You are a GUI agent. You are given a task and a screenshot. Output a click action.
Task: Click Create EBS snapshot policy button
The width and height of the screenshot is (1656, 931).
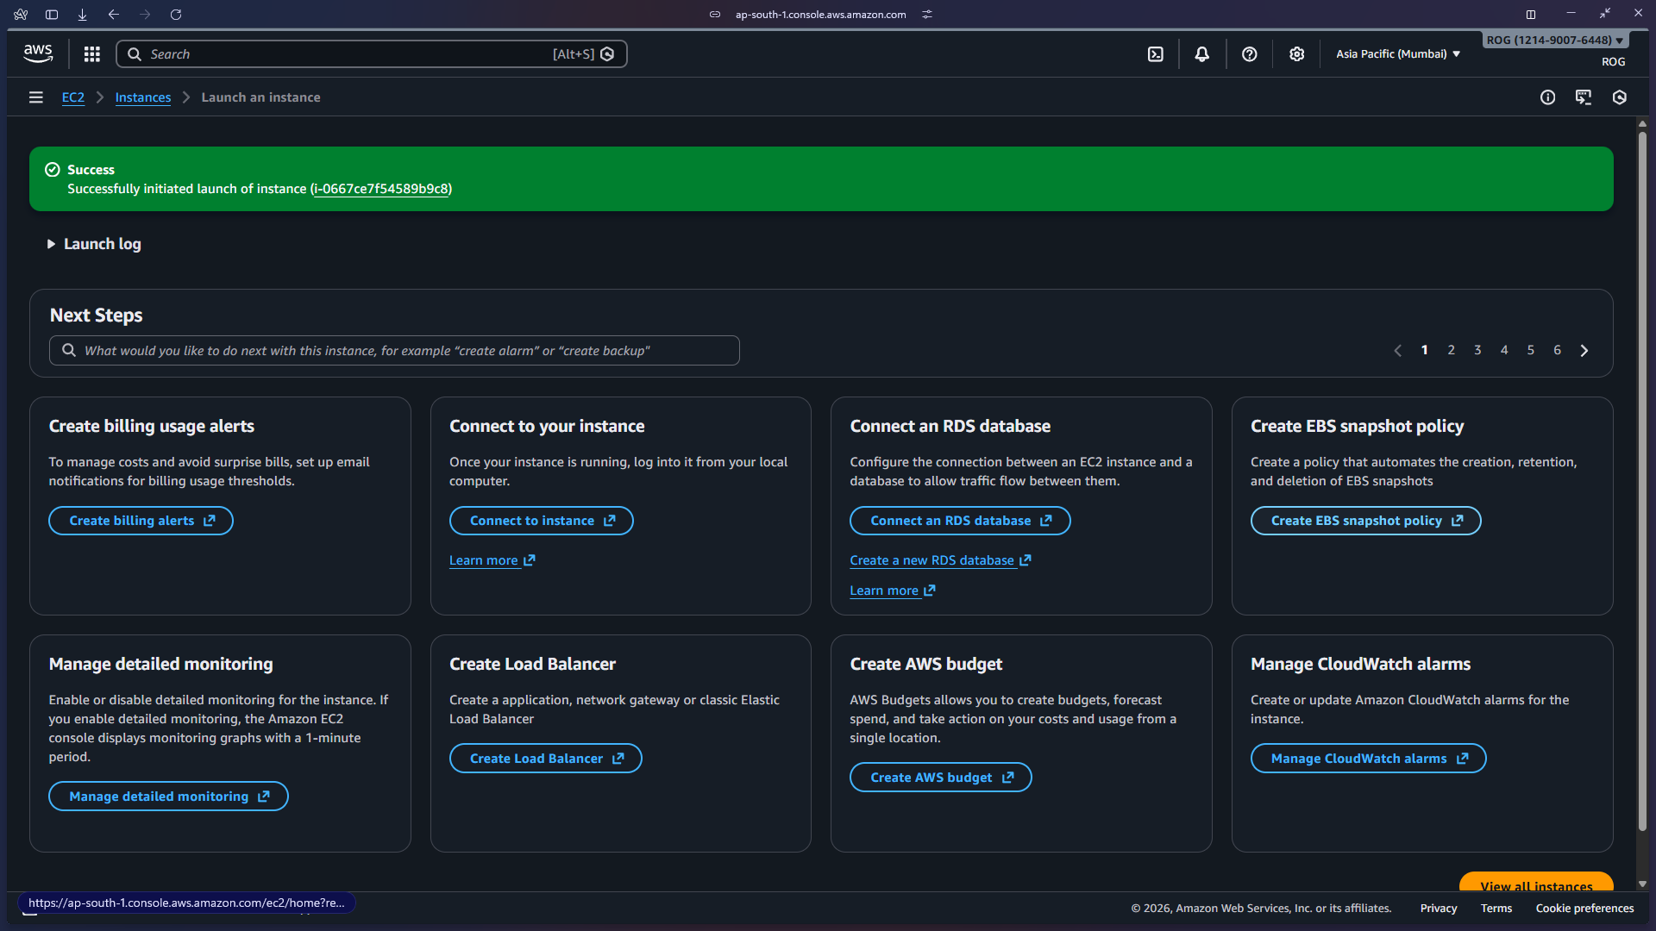(x=1365, y=521)
